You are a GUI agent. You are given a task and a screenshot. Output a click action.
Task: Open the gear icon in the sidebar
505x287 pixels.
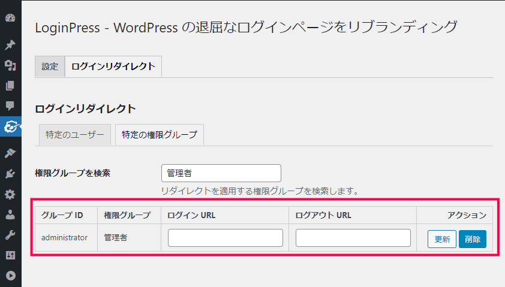point(10,194)
